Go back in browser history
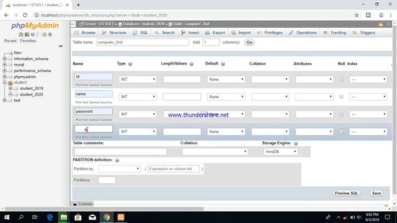 [6, 15]
